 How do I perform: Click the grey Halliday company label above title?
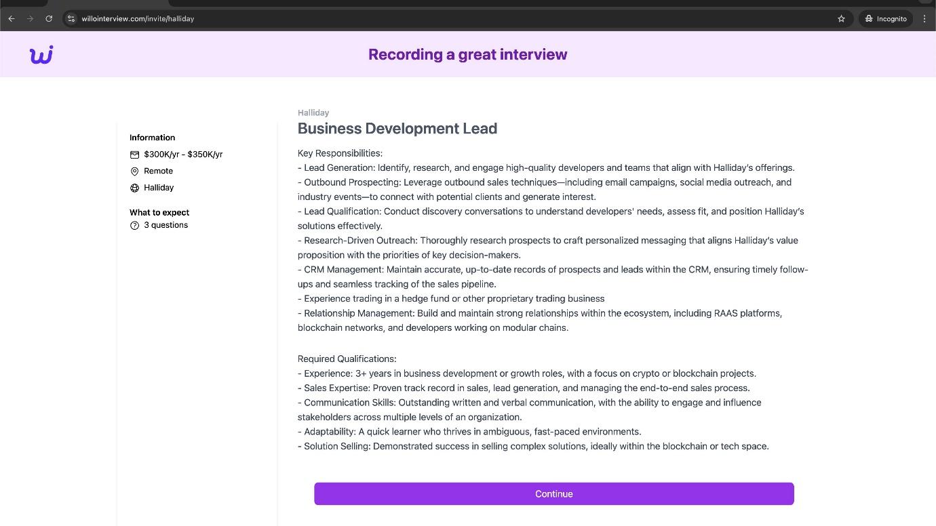pos(313,113)
